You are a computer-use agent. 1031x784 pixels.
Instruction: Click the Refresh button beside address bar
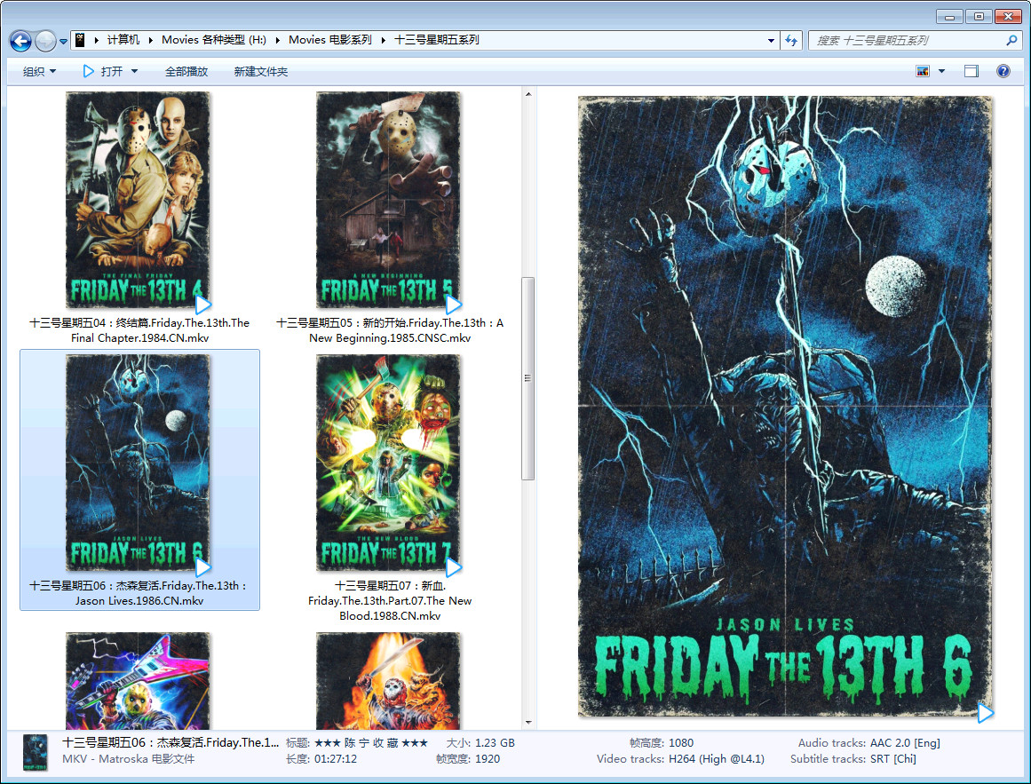click(x=791, y=41)
